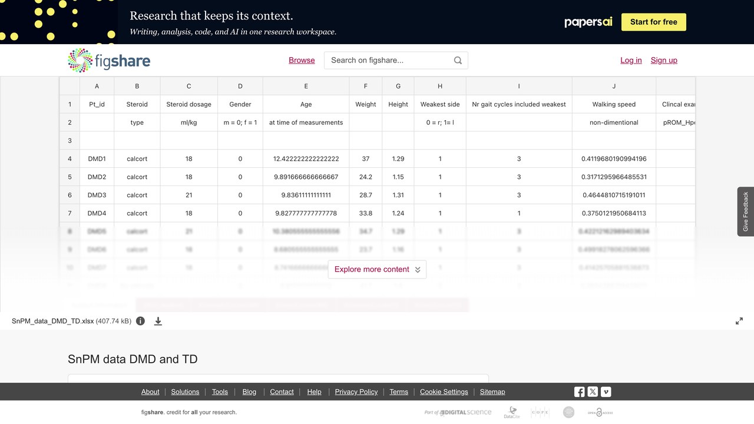This screenshot has height=424, width=754.
Task: Click the DMD4 cell
Action: 97,213
